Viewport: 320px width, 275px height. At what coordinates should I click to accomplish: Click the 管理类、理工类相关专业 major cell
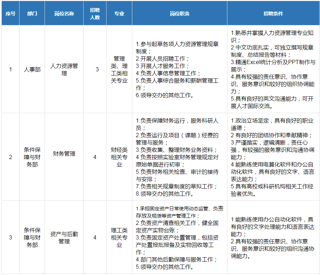pos(119,70)
